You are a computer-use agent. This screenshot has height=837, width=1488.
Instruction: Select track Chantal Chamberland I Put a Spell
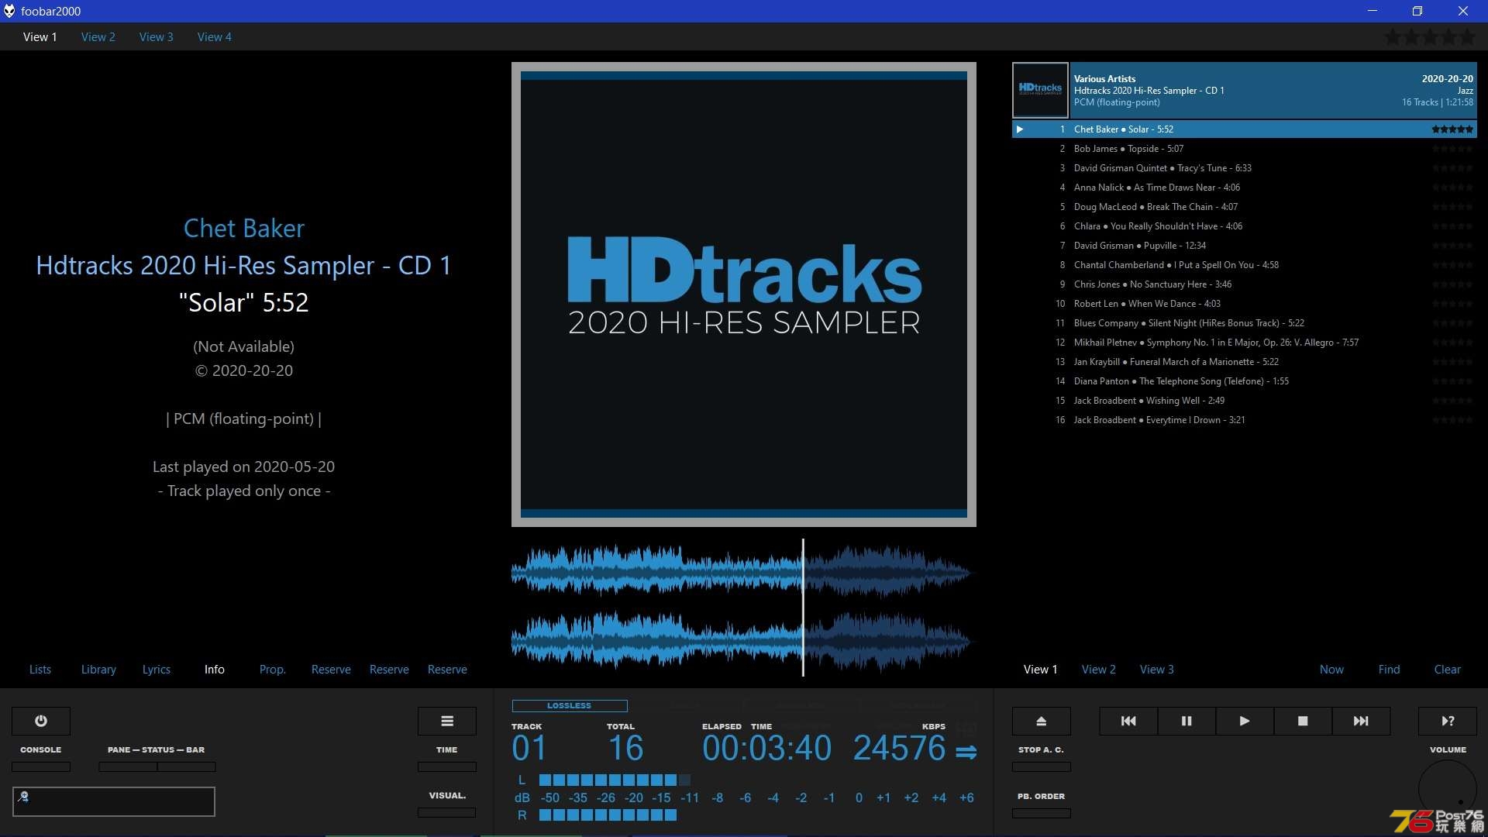(x=1245, y=265)
